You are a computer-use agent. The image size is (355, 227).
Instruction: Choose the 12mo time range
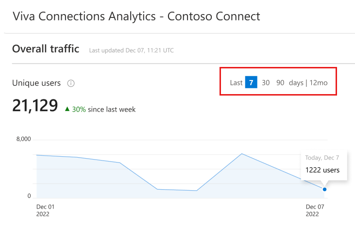[318, 83]
